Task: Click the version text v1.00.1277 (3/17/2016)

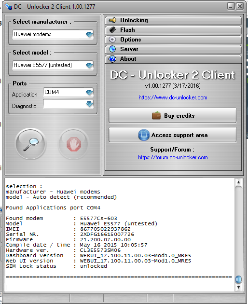Action: click(173, 86)
